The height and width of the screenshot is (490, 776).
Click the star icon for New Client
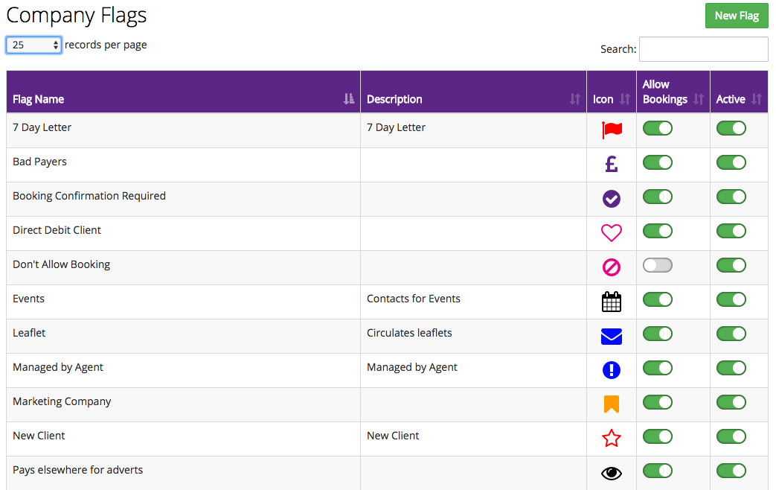click(x=611, y=438)
